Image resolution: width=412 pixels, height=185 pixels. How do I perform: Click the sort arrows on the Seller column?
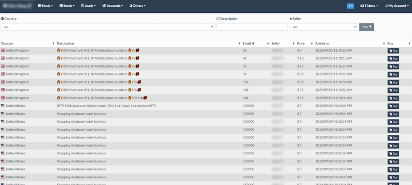click(293, 44)
